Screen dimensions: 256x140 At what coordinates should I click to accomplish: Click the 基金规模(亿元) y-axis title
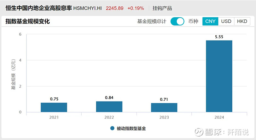(13, 74)
